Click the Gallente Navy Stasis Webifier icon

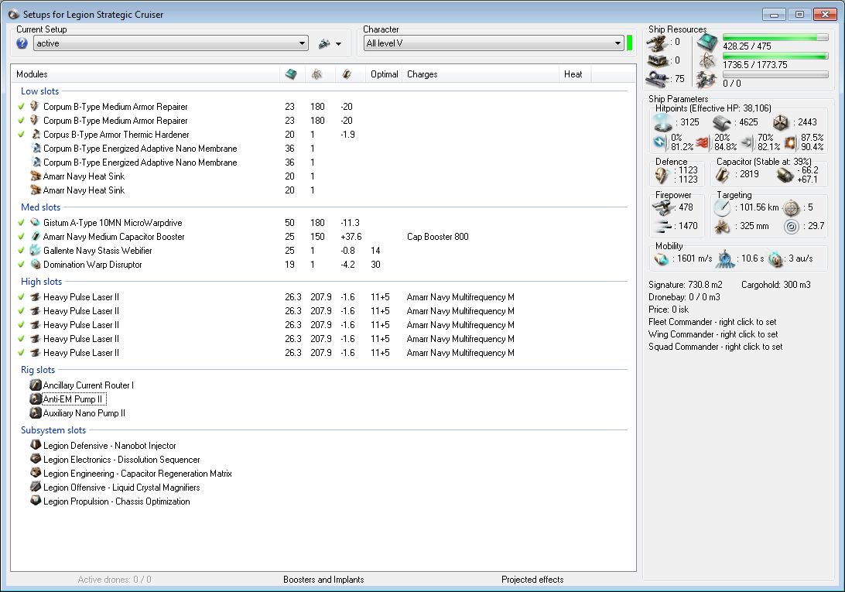[35, 251]
